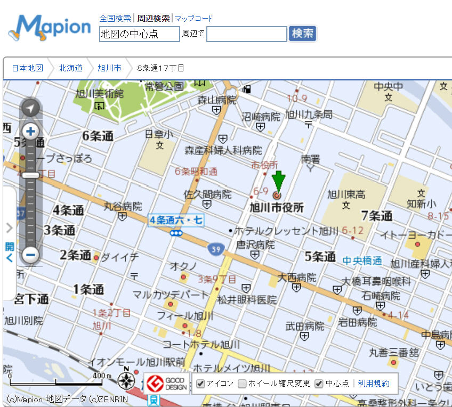Uncheck the 中心点 checkbox
The height and width of the screenshot is (407, 452).
(x=319, y=384)
